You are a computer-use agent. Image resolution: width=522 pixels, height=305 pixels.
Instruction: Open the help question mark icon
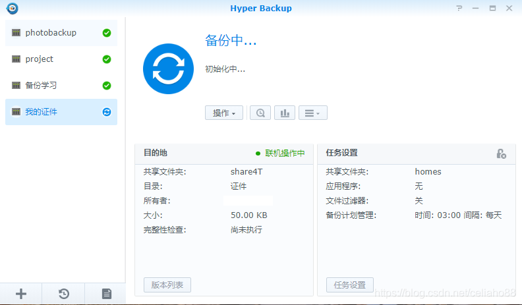[459, 8]
